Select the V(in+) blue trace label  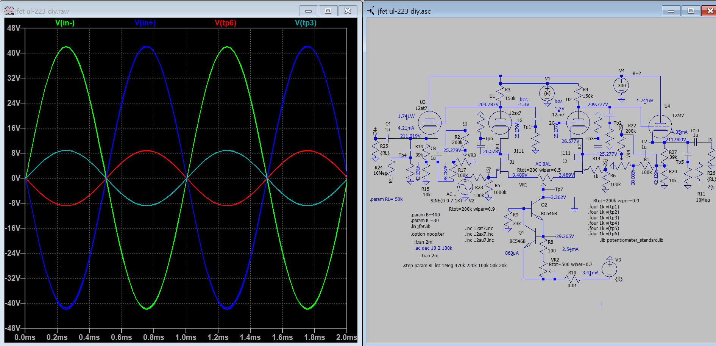pyautogui.click(x=145, y=23)
